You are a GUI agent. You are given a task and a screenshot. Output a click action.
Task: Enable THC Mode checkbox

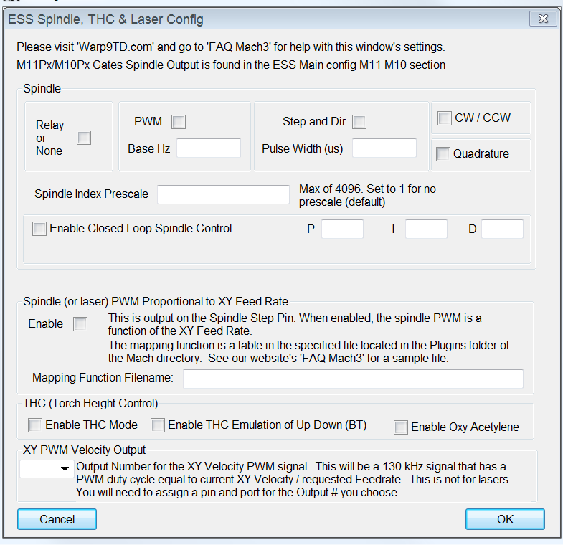click(x=35, y=425)
